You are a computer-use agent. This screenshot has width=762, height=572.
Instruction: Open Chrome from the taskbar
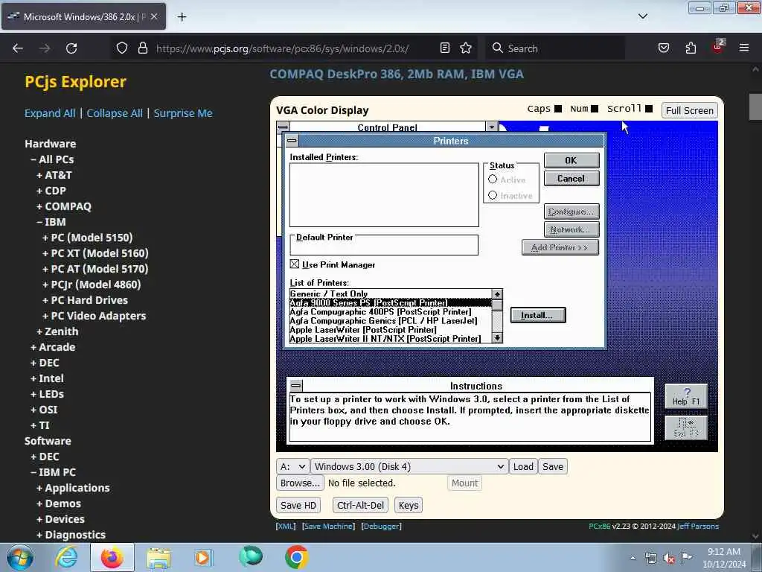click(296, 557)
